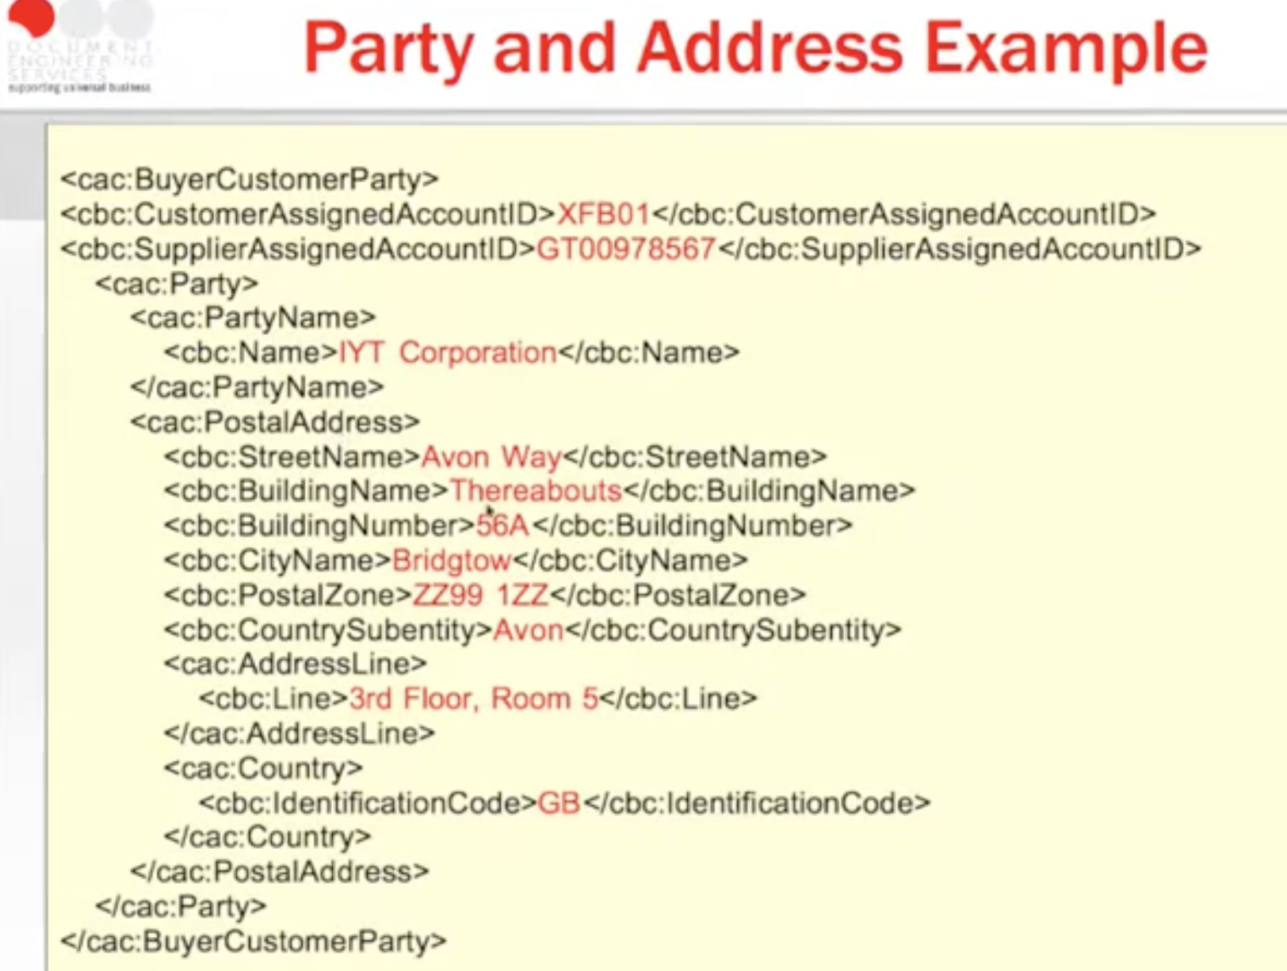1287x971 pixels.
Task: Click the Document Engineering Services logo
Action: pos(79,48)
